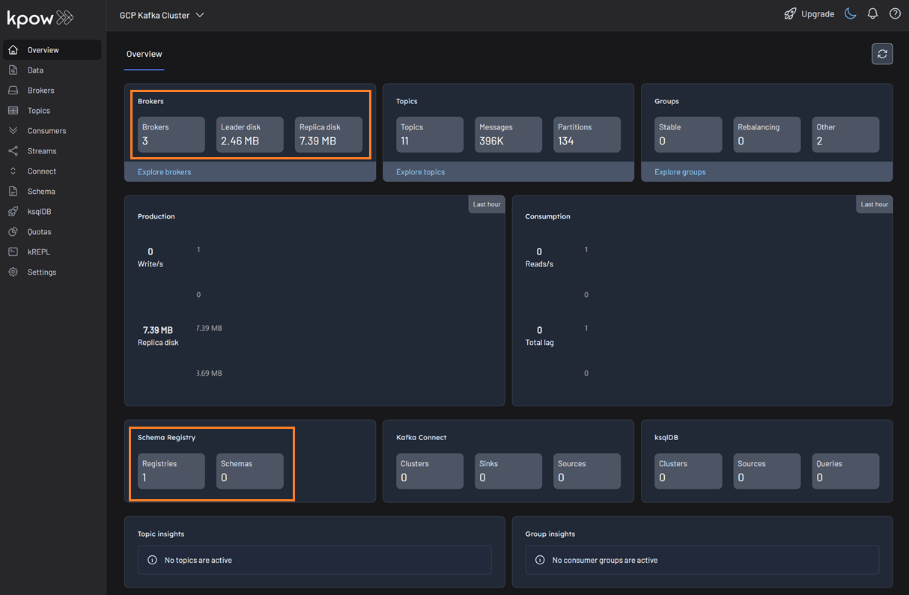Click the refresh button on Overview
This screenshot has height=595, width=909.
pos(882,54)
